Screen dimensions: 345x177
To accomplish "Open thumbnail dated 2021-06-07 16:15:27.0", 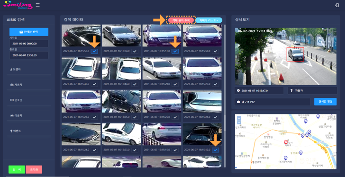I will pyautogui.click(x=202, y=69).
